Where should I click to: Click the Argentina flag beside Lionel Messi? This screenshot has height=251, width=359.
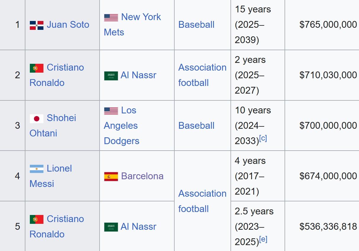point(37,169)
